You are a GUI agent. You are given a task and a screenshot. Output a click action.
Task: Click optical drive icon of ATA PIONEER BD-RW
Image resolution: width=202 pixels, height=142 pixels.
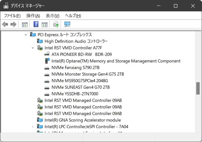47,54
